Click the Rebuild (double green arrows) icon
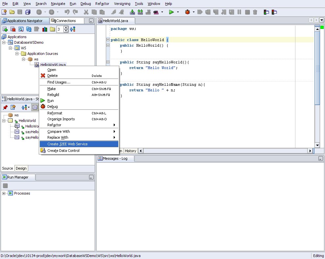Viewport: 325px width, 259px height. click(x=140, y=12)
